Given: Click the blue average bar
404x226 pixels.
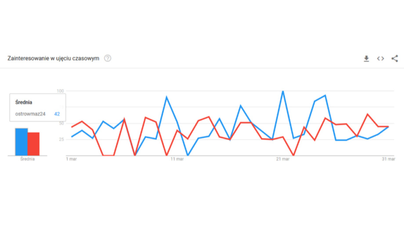Looking at the screenshot, I should point(21,142).
